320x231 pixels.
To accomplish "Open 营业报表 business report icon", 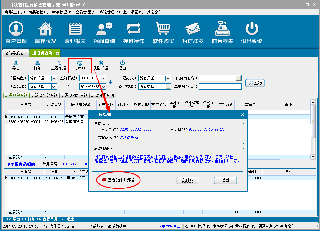I will [75, 33].
